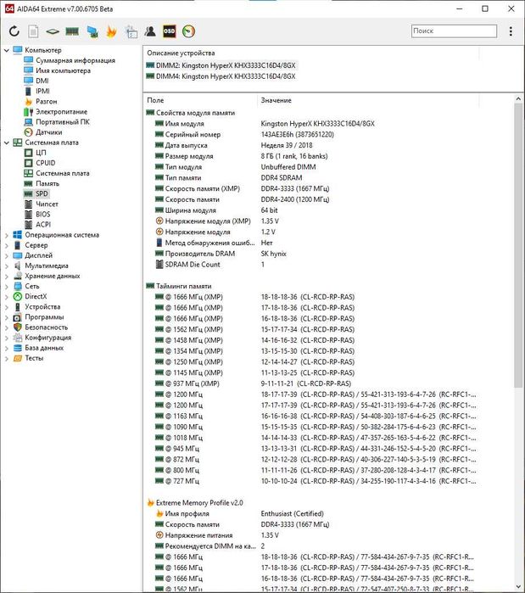Screen dimensions: 525x593
Task: Select Устройства in the tree
Action: coord(42,307)
